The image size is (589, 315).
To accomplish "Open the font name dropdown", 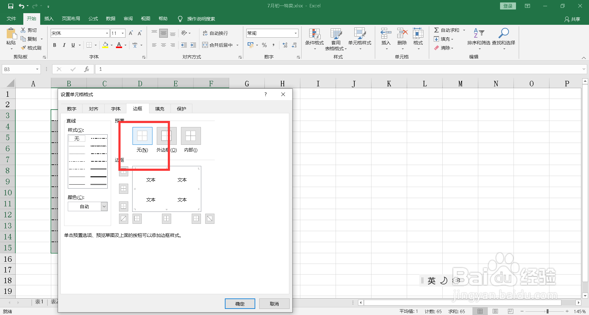I will [107, 33].
